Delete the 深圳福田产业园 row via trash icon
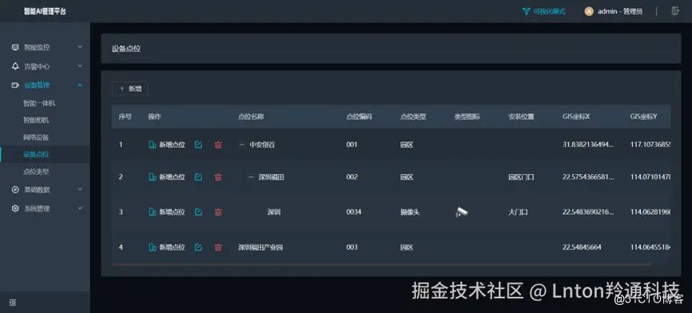 pos(218,248)
